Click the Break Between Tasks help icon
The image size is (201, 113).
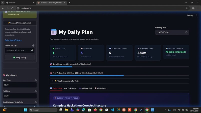(x=35, y=102)
